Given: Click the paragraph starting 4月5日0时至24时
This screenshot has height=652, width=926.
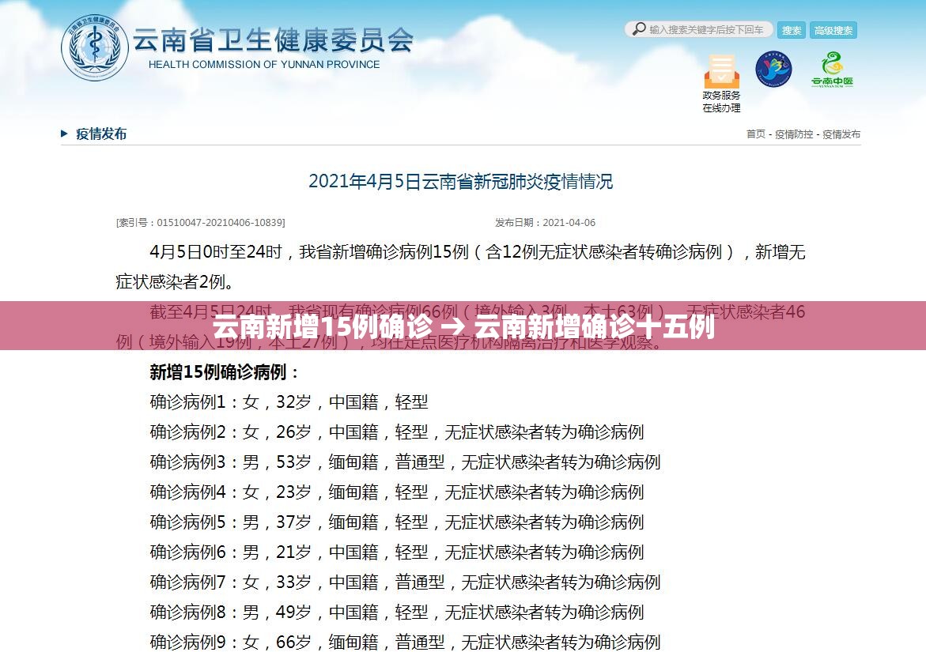Looking at the screenshot, I should coord(461,266).
